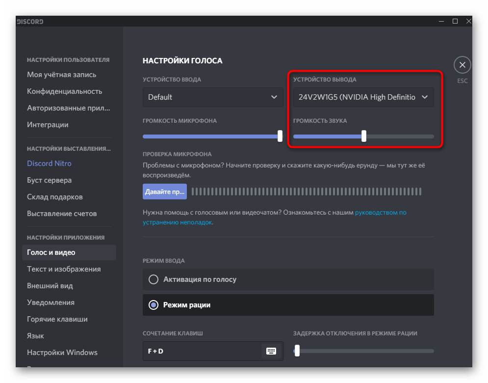Open Устройство ввода Default dropdown
This screenshot has height=383, width=488.
pyautogui.click(x=213, y=97)
